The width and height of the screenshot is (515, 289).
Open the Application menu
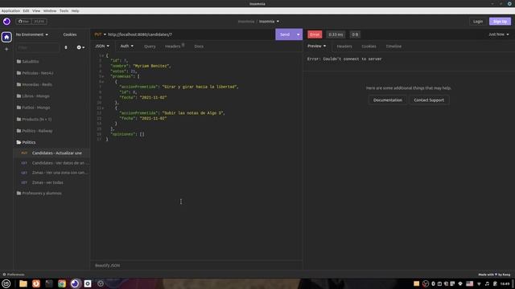pos(10,10)
